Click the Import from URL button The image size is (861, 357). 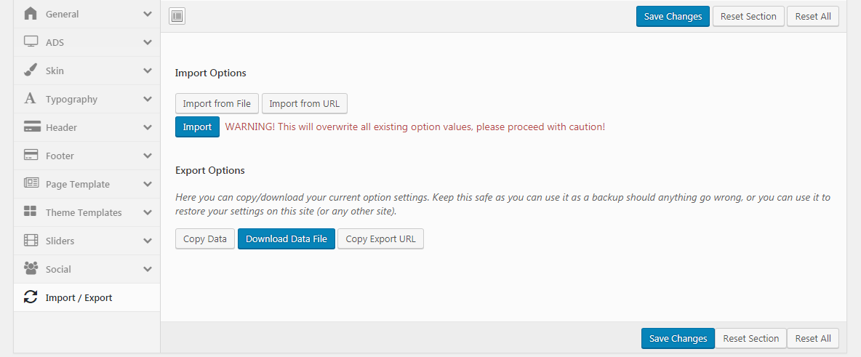[304, 104]
